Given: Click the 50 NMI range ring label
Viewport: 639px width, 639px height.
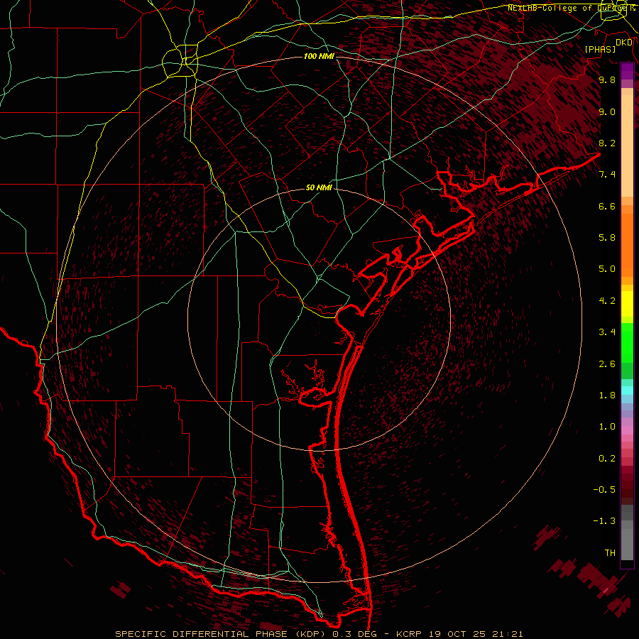Looking at the screenshot, I should pyautogui.click(x=319, y=187).
